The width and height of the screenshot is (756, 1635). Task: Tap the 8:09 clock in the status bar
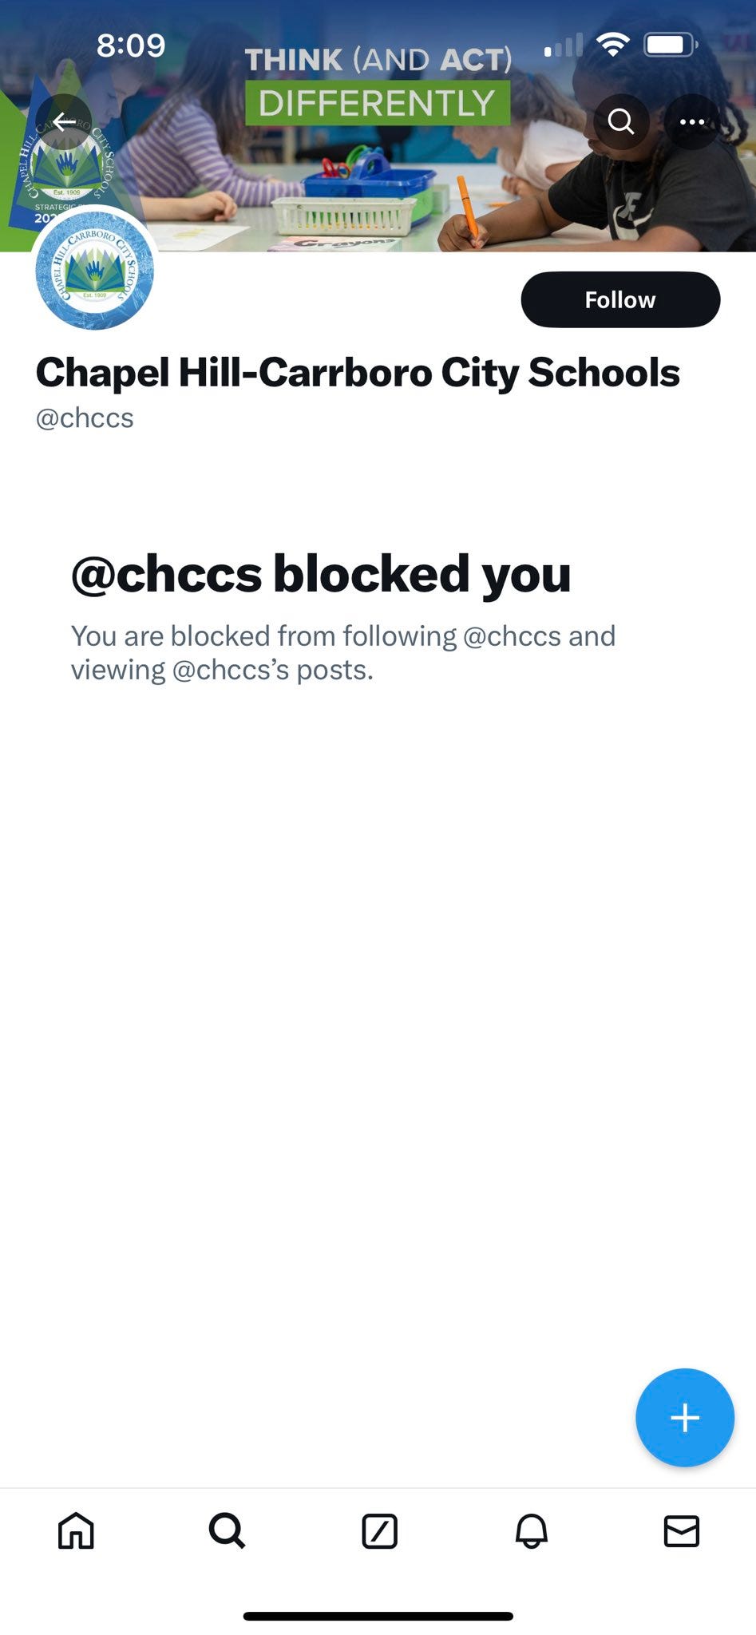pos(131,46)
